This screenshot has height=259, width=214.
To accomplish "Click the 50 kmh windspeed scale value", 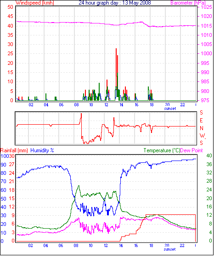I will [x=10, y=7].
